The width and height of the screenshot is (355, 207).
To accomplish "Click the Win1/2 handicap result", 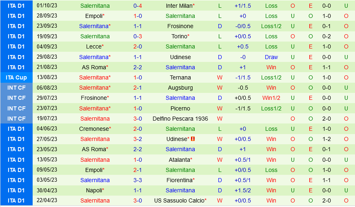I will (x=271, y=98).
